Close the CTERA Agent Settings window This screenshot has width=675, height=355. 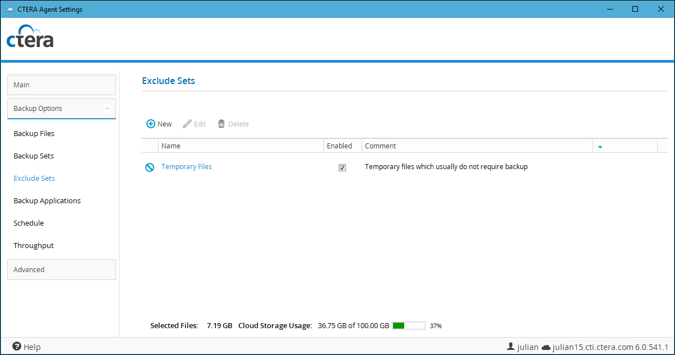coord(661,9)
